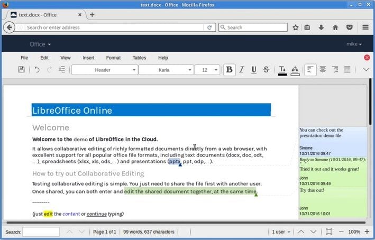The height and width of the screenshot is (240, 375).
Task: Zoom in with the plus button
Action: (x=367, y=232)
